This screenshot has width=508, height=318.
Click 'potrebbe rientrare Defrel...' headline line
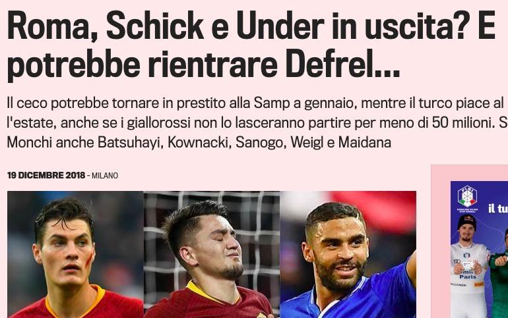(203, 65)
